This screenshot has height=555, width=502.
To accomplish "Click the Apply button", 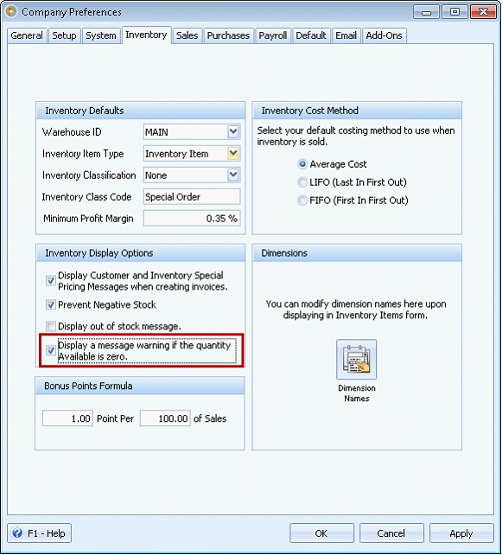I will click(461, 533).
